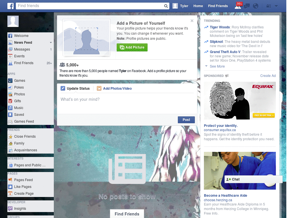Viewport: 290px width, 218px height.
Task: Select News Feed in sidebar
Action: (23, 43)
